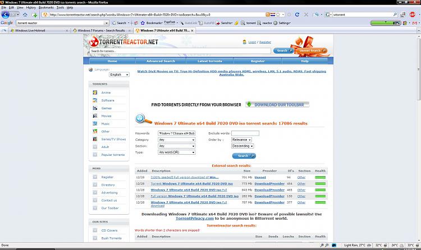This screenshot has width=421, height=250.
Task: Click the zoom-in magnifier in the status bar
Action: 322,245
